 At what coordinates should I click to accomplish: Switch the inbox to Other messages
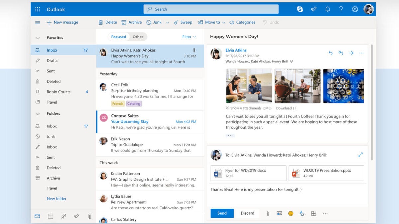(x=138, y=37)
